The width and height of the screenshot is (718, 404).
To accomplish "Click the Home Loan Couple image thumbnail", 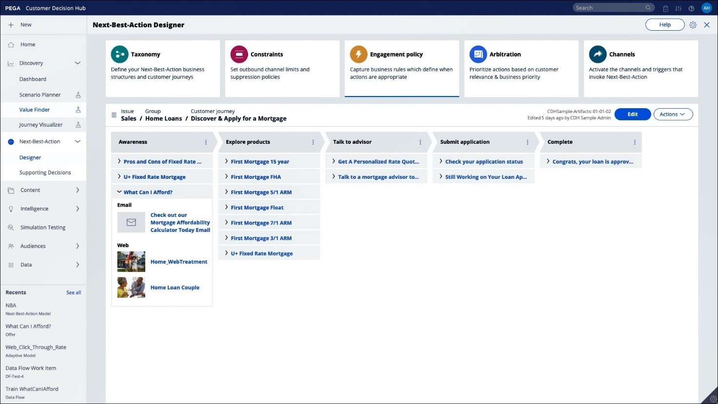I will coord(131,288).
